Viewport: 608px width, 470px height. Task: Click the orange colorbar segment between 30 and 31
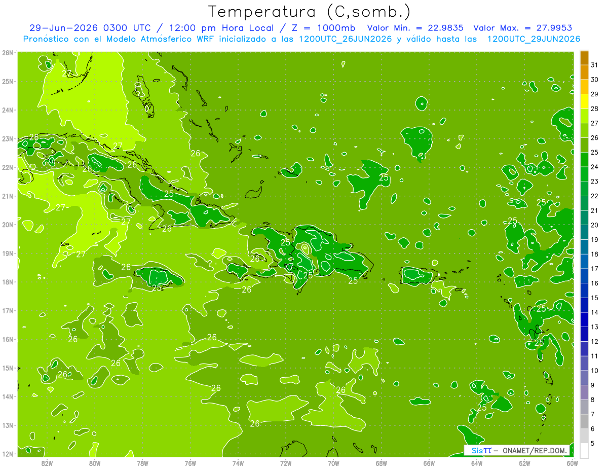[584, 72]
